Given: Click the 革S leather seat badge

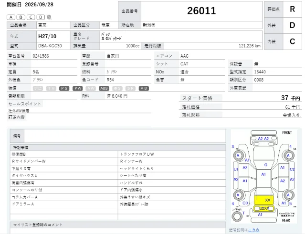Looking at the screenshot, I should [117, 88].
